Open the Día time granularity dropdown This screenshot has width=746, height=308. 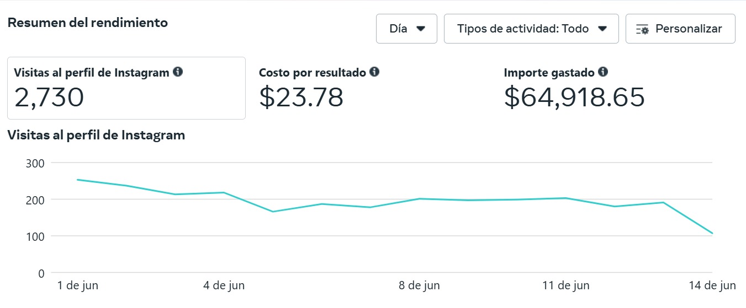pyautogui.click(x=406, y=29)
